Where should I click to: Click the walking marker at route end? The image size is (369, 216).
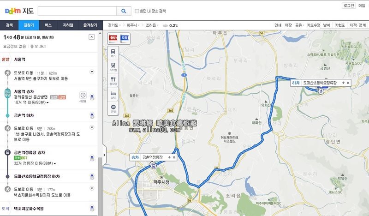(321, 91)
